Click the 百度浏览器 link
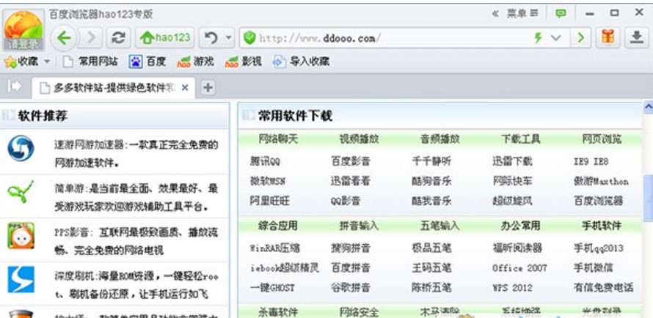Viewport: 653px width, 318px height. [x=599, y=201]
